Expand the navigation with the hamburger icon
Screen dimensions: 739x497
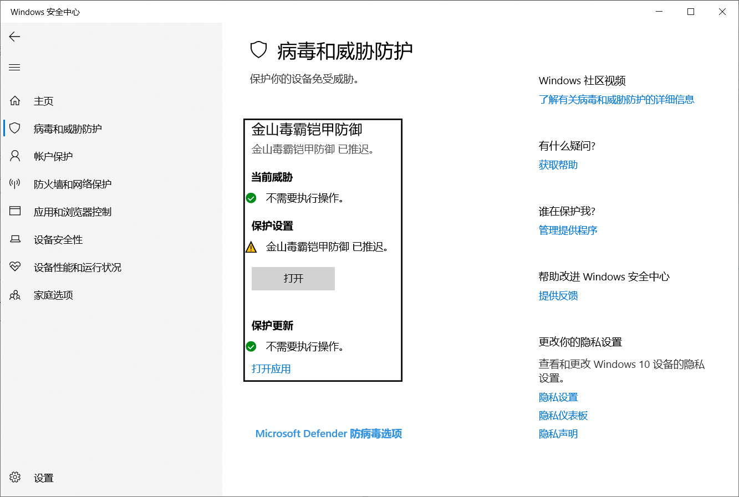point(14,66)
